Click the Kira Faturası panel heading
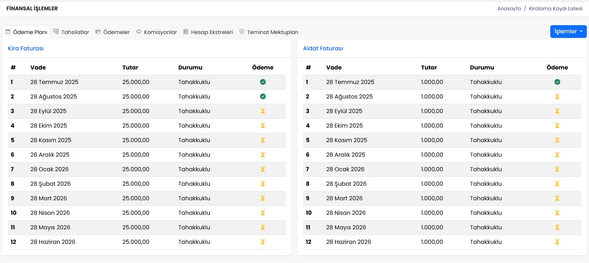This screenshot has width=589, height=263. point(26,49)
